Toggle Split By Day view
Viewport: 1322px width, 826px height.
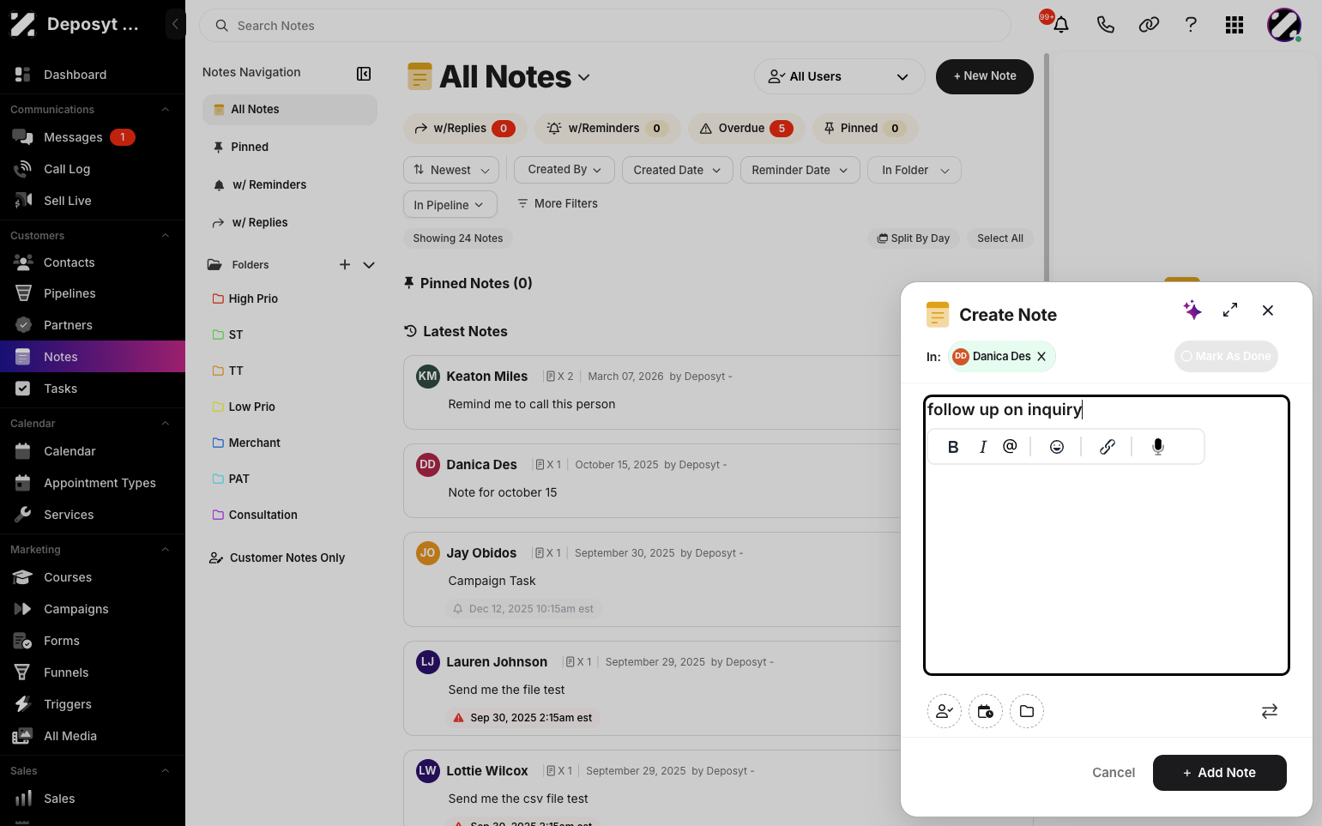pos(914,238)
